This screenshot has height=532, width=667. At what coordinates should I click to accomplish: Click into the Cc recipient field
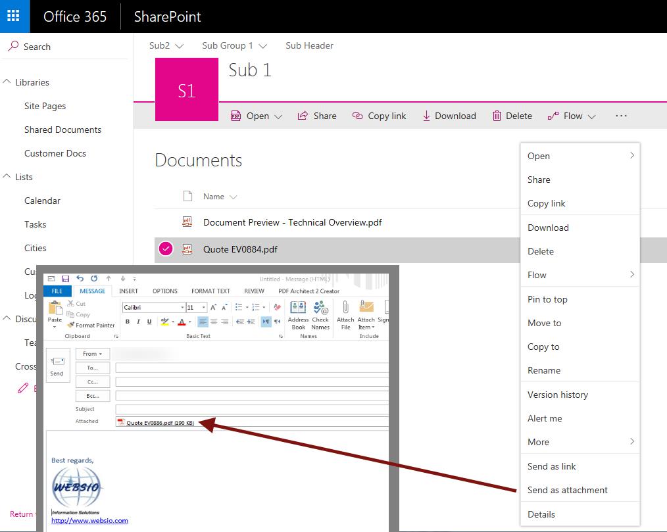pos(252,382)
